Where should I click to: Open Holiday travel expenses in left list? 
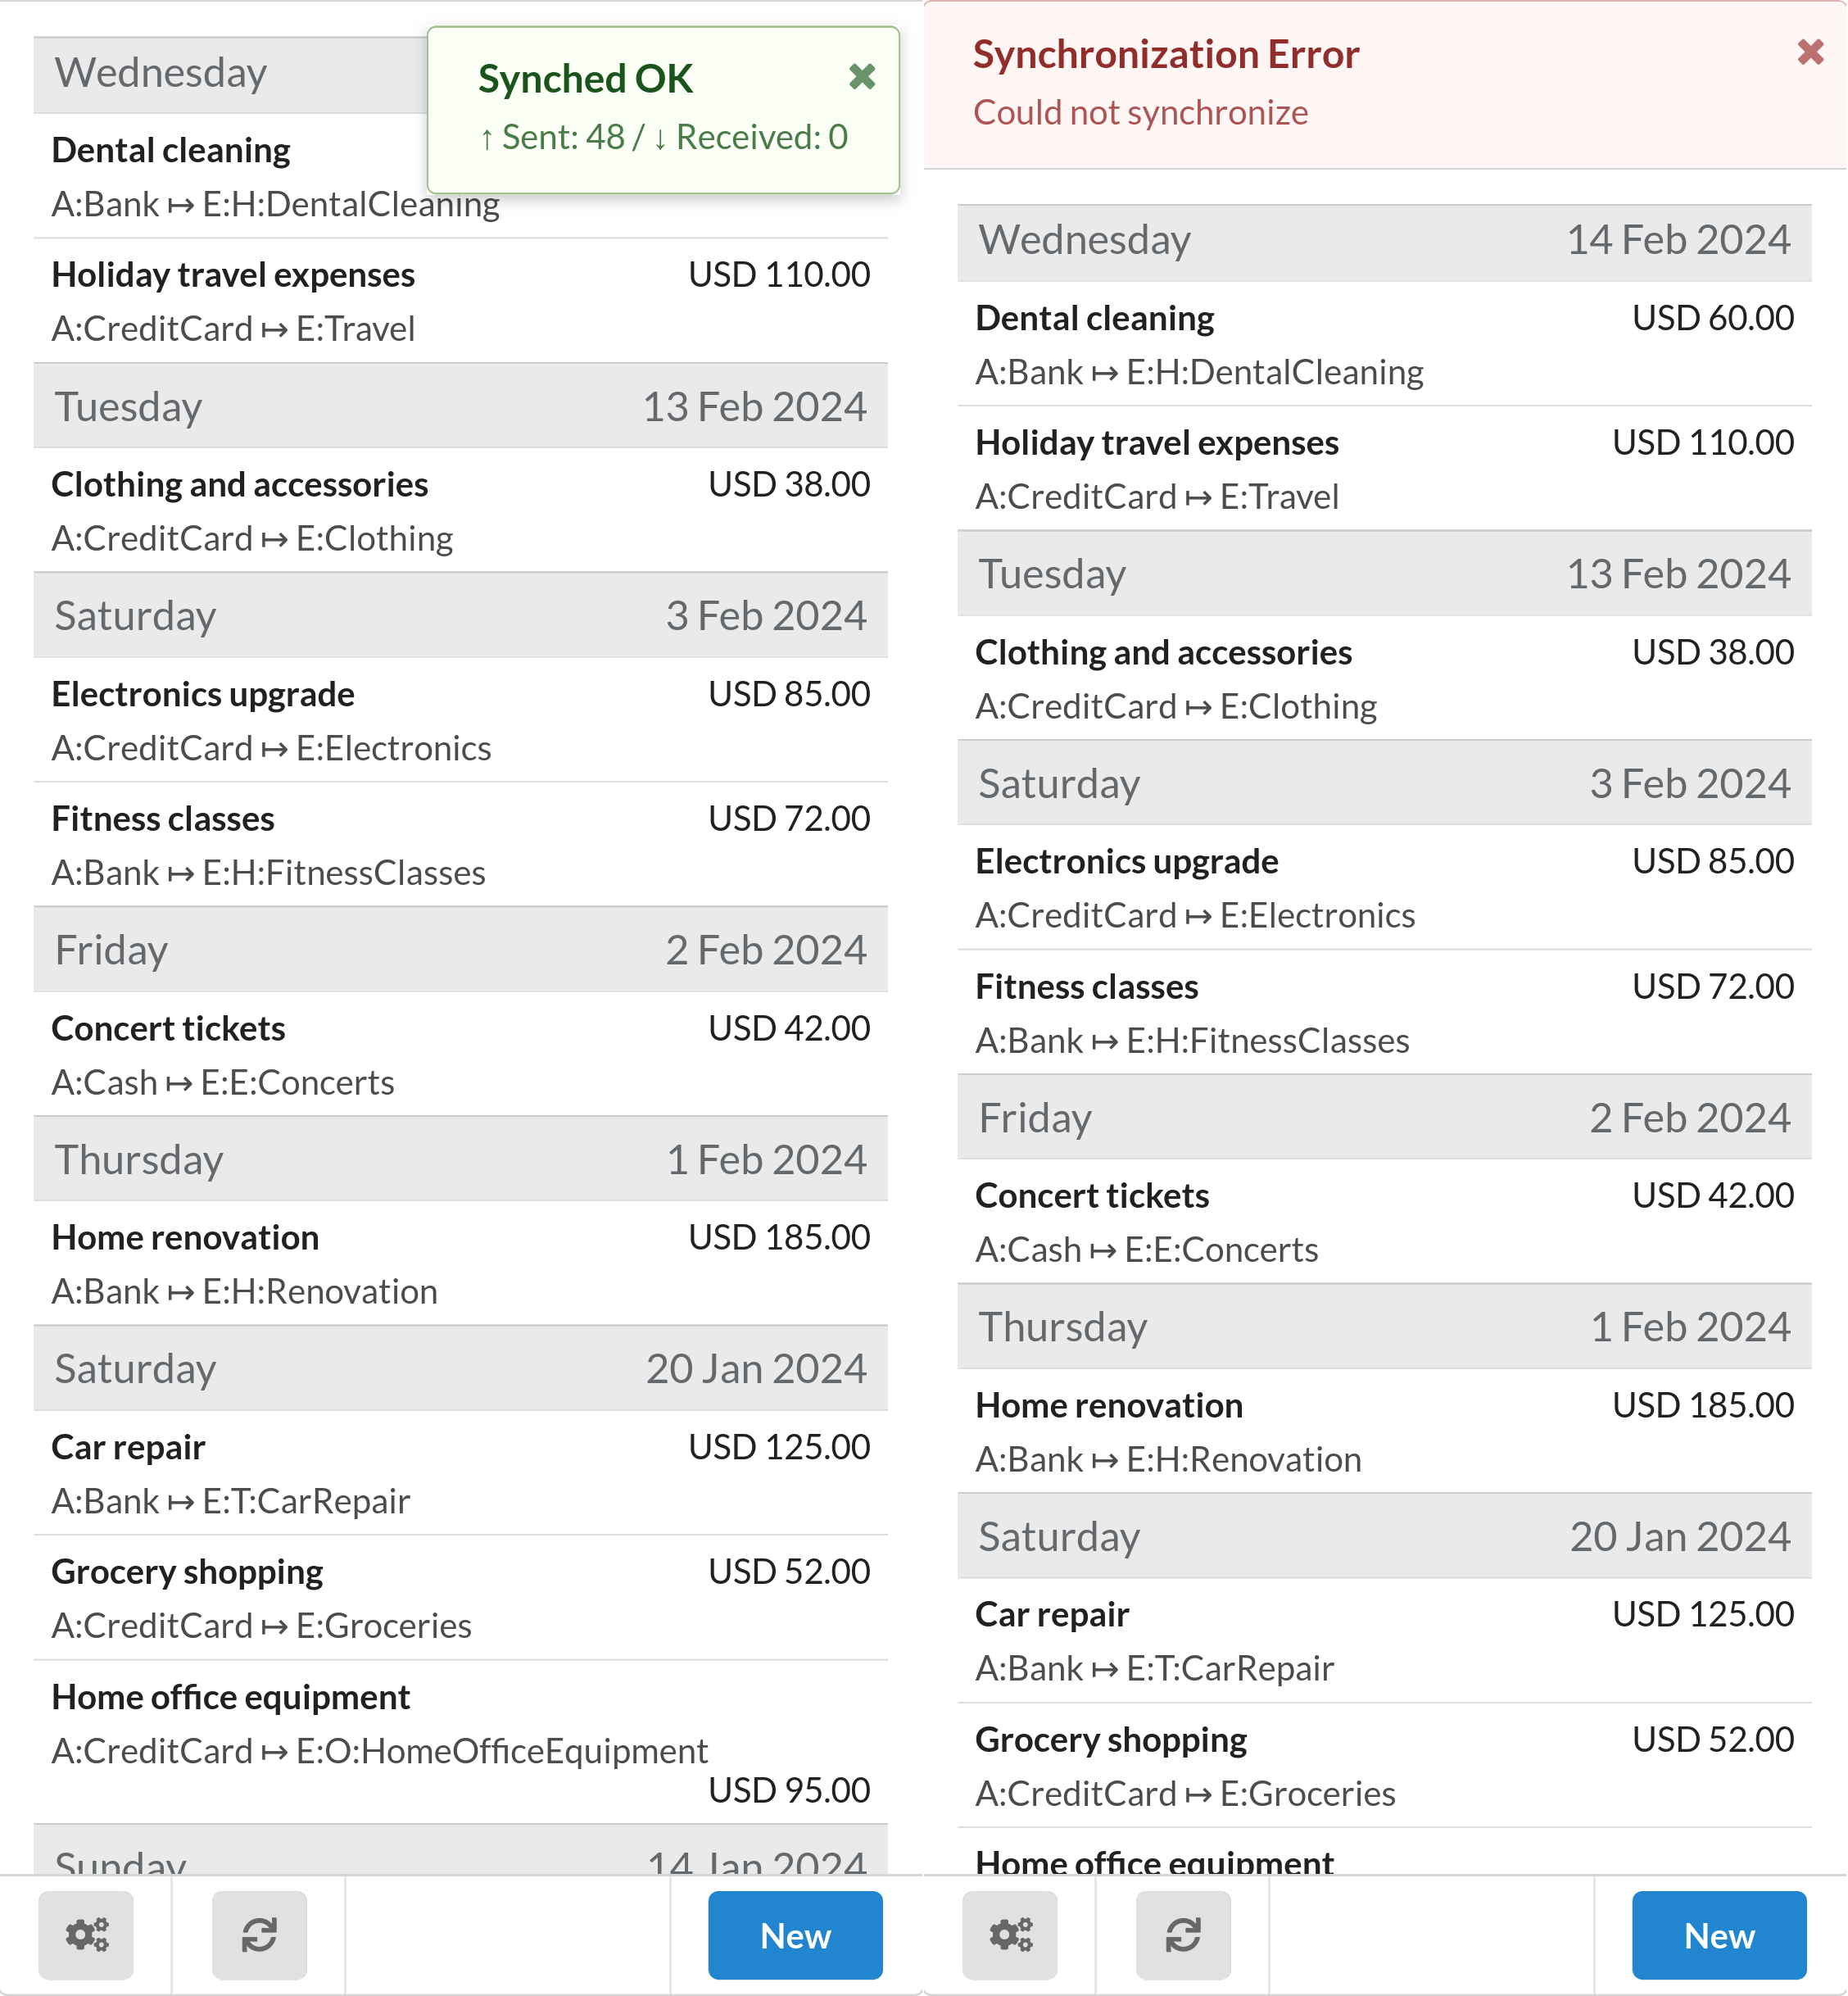pos(460,302)
